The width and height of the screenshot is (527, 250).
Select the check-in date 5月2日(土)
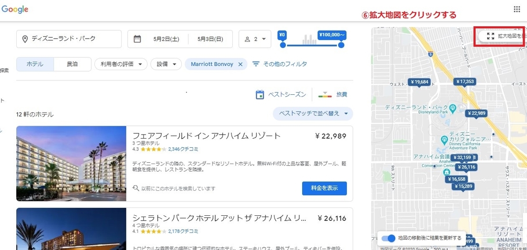coord(166,39)
